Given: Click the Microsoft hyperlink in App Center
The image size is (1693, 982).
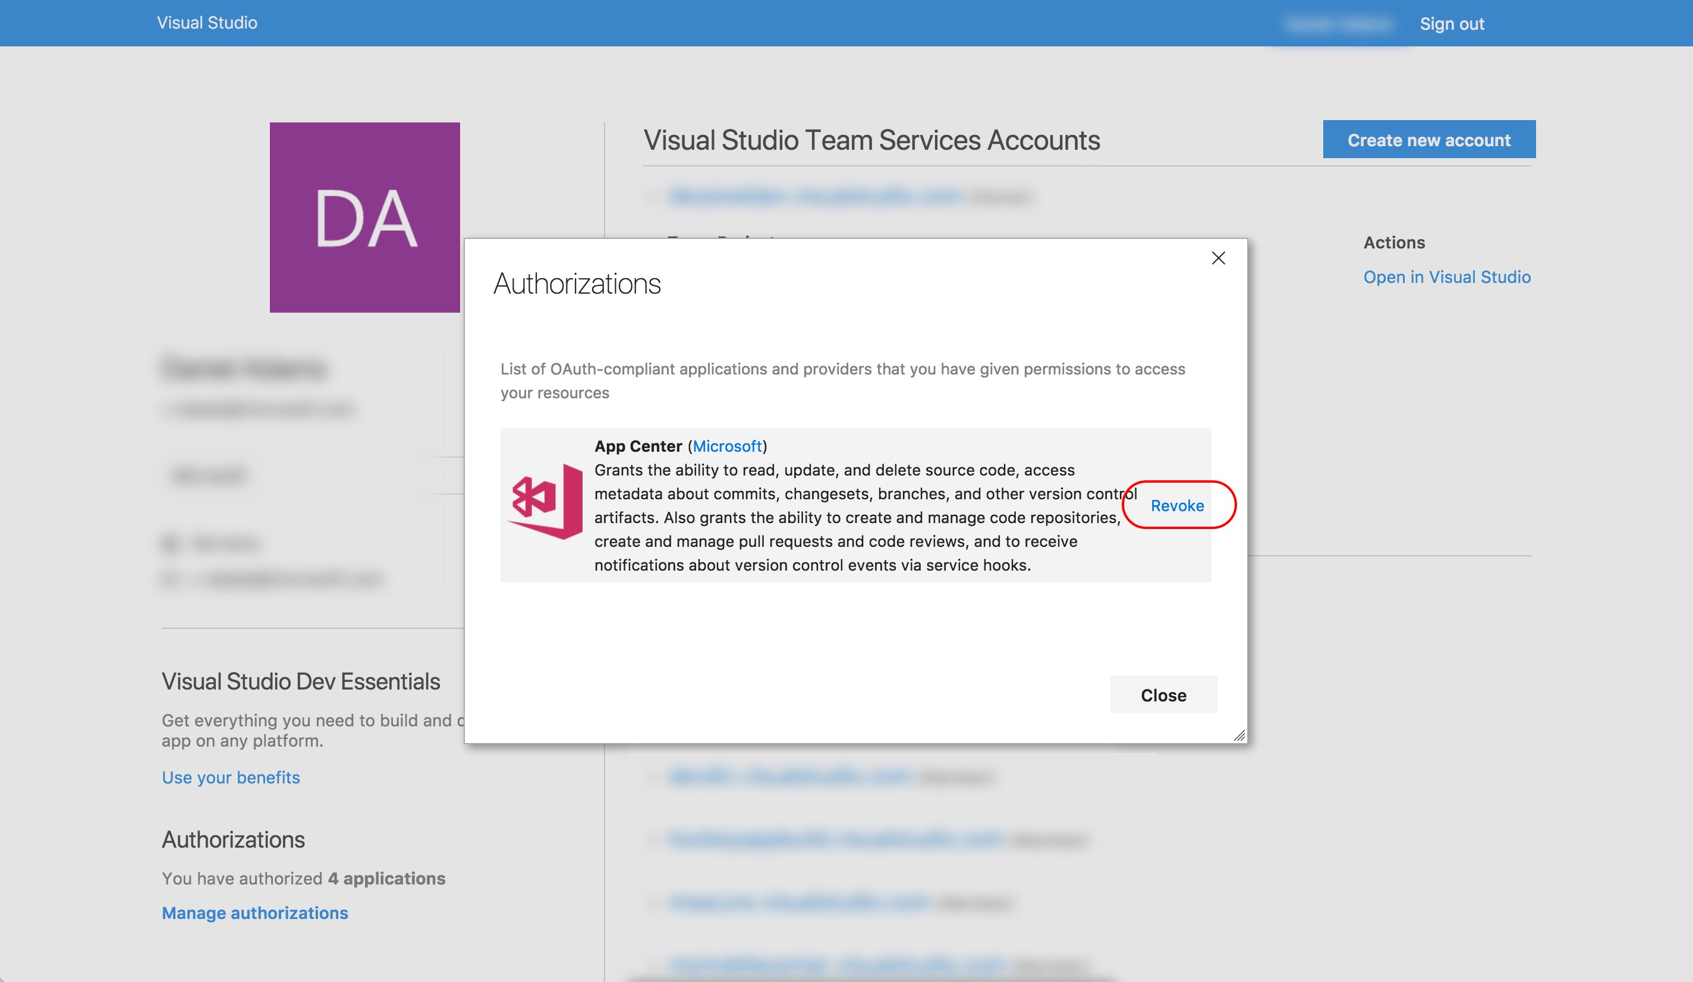Looking at the screenshot, I should (x=726, y=445).
